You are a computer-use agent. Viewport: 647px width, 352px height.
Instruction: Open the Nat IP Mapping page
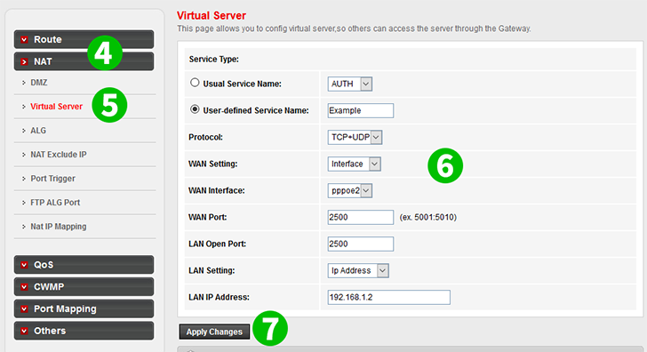coord(59,227)
